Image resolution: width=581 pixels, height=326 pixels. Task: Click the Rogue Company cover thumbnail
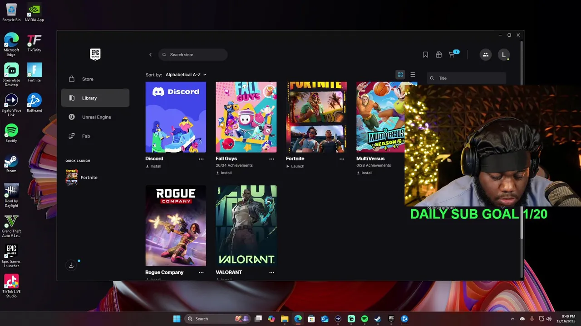176,226
